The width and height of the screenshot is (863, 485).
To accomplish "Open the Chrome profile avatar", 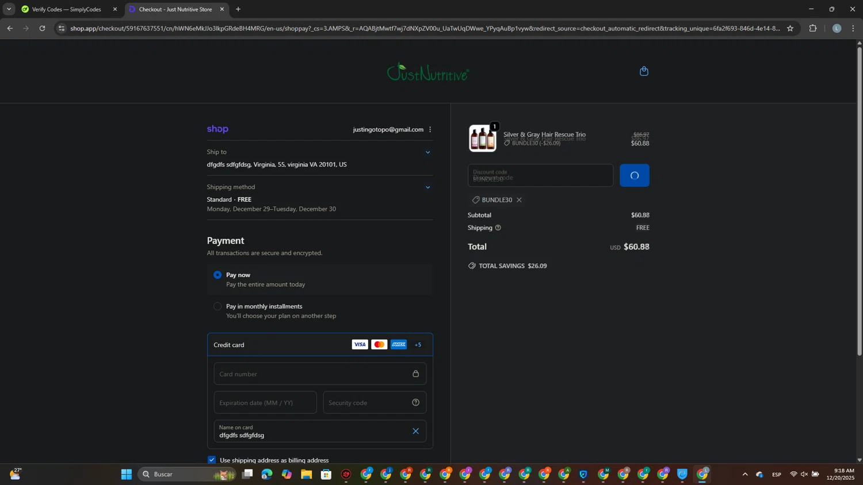I will (x=837, y=28).
